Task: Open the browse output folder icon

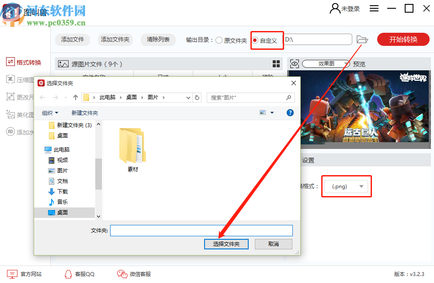Action: coord(362,40)
